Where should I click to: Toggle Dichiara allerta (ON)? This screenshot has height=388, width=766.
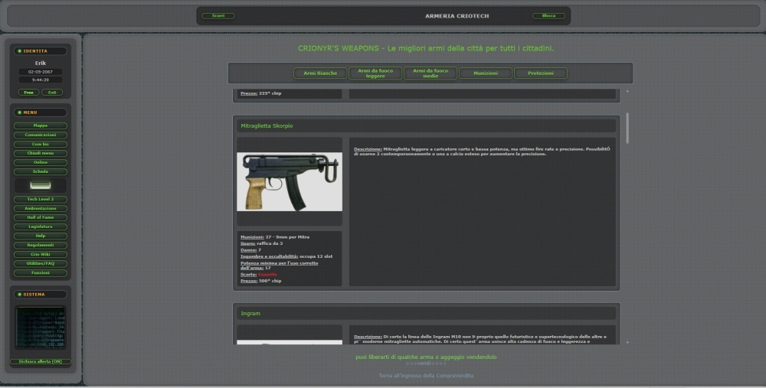(41, 362)
